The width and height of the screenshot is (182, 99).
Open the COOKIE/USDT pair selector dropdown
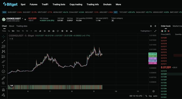click(x=23, y=19)
